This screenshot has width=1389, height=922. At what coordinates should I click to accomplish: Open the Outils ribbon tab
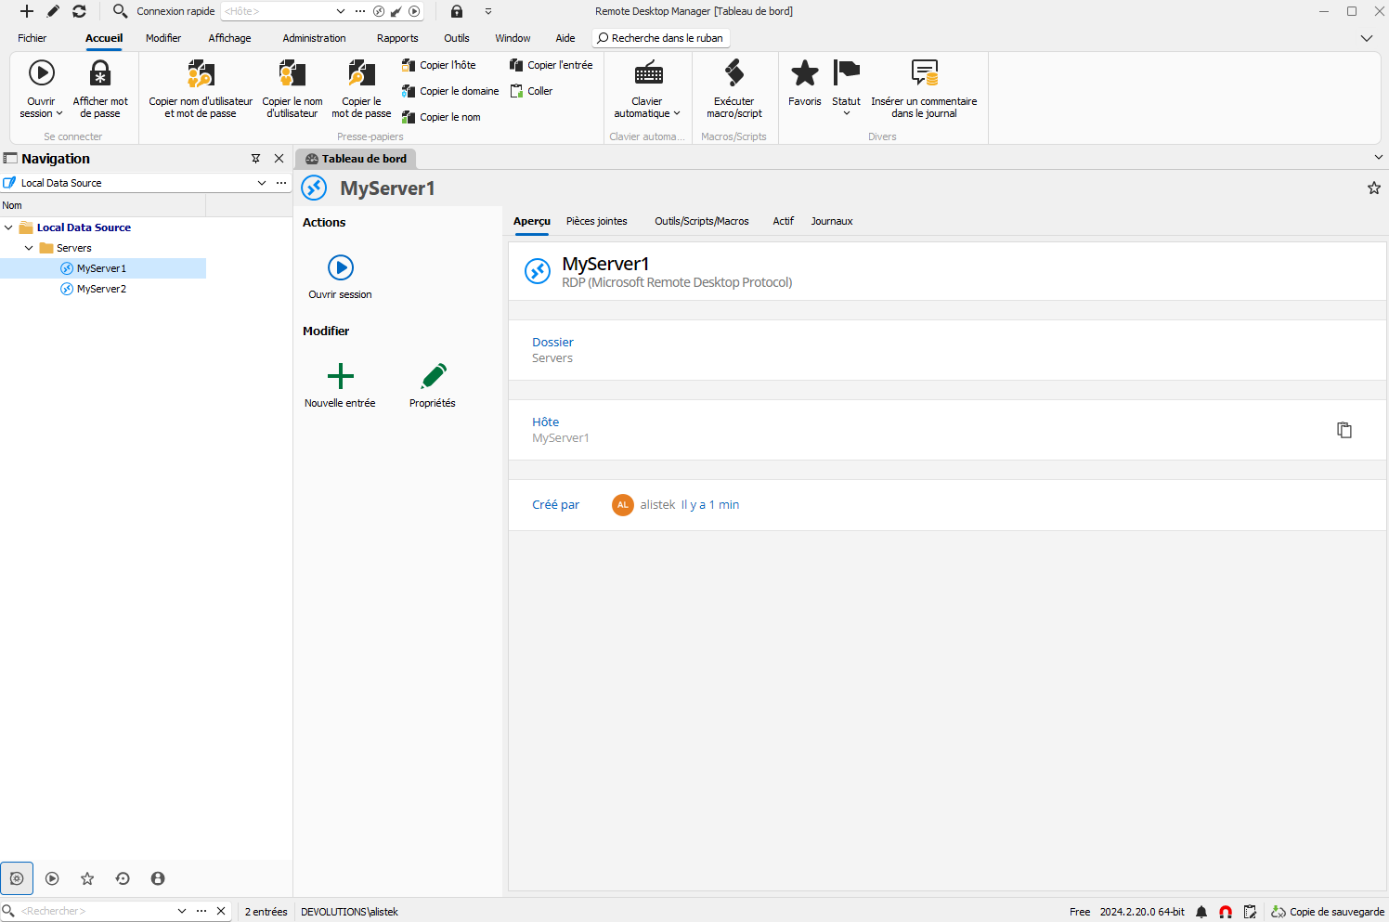pyautogui.click(x=457, y=38)
